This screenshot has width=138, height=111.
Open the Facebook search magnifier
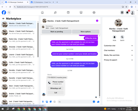(x=9, y=12)
